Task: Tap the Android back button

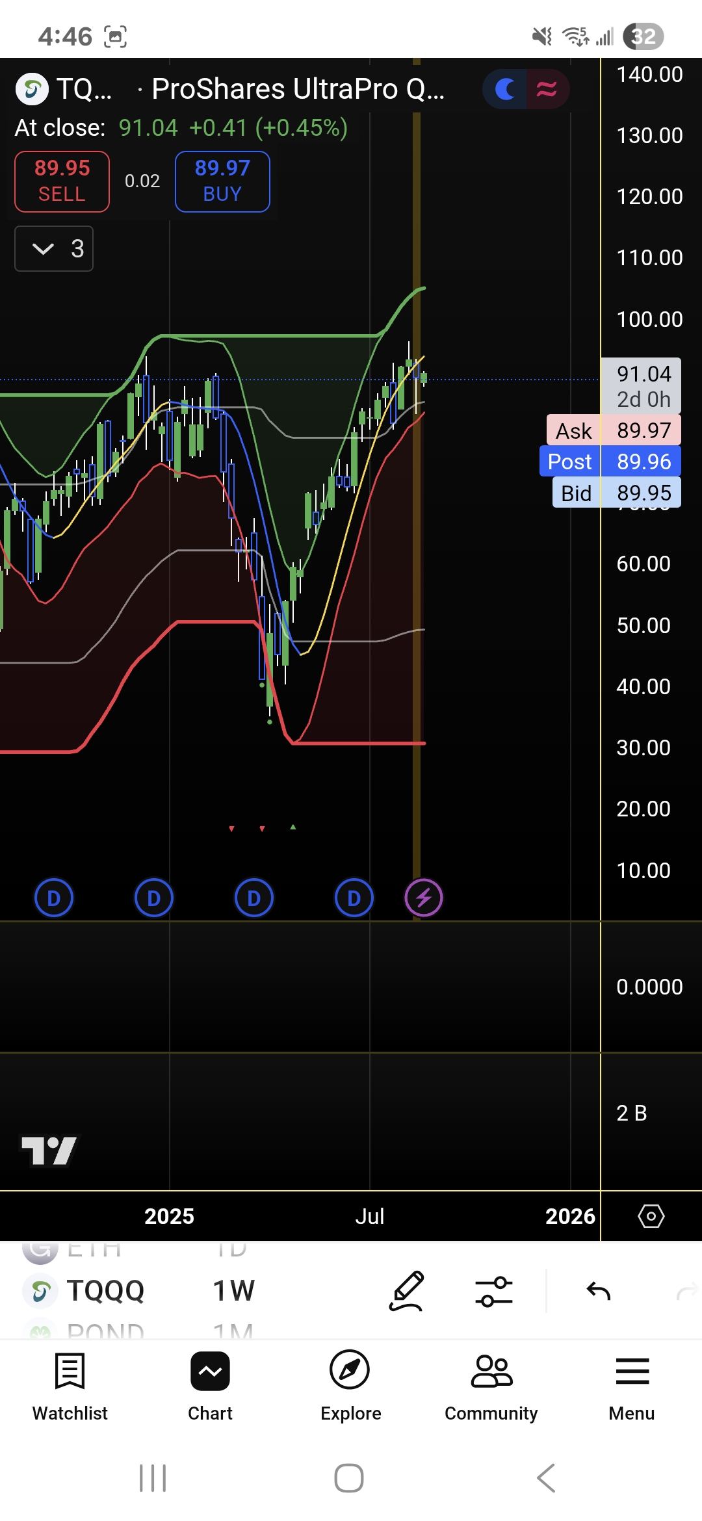Action: coord(546,1478)
